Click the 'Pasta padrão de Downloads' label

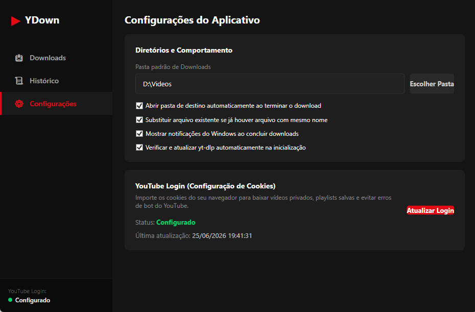click(x=173, y=67)
